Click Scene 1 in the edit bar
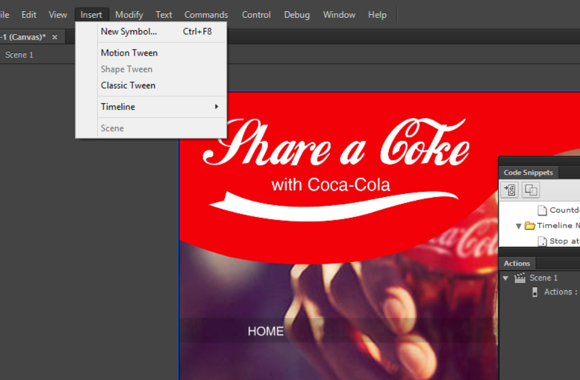This screenshot has height=380, width=580. (19, 54)
